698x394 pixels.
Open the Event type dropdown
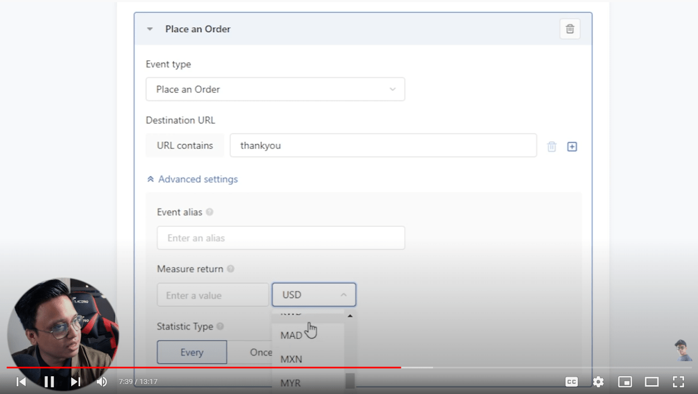(275, 89)
